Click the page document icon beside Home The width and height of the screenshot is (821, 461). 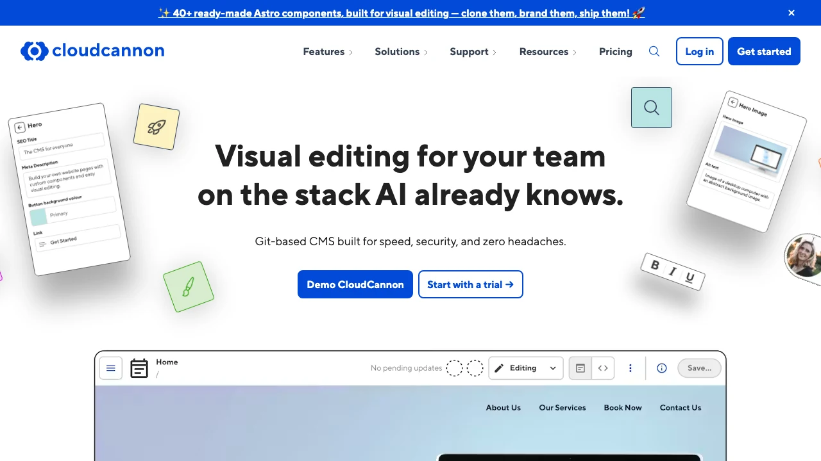pyautogui.click(x=139, y=368)
